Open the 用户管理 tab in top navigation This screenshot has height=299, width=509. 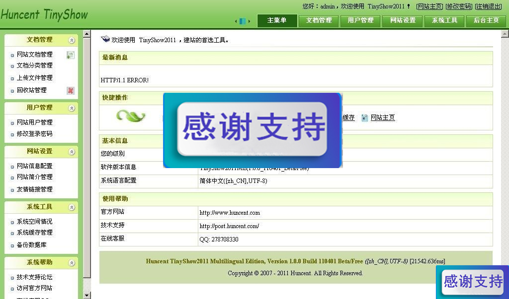[x=361, y=20]
